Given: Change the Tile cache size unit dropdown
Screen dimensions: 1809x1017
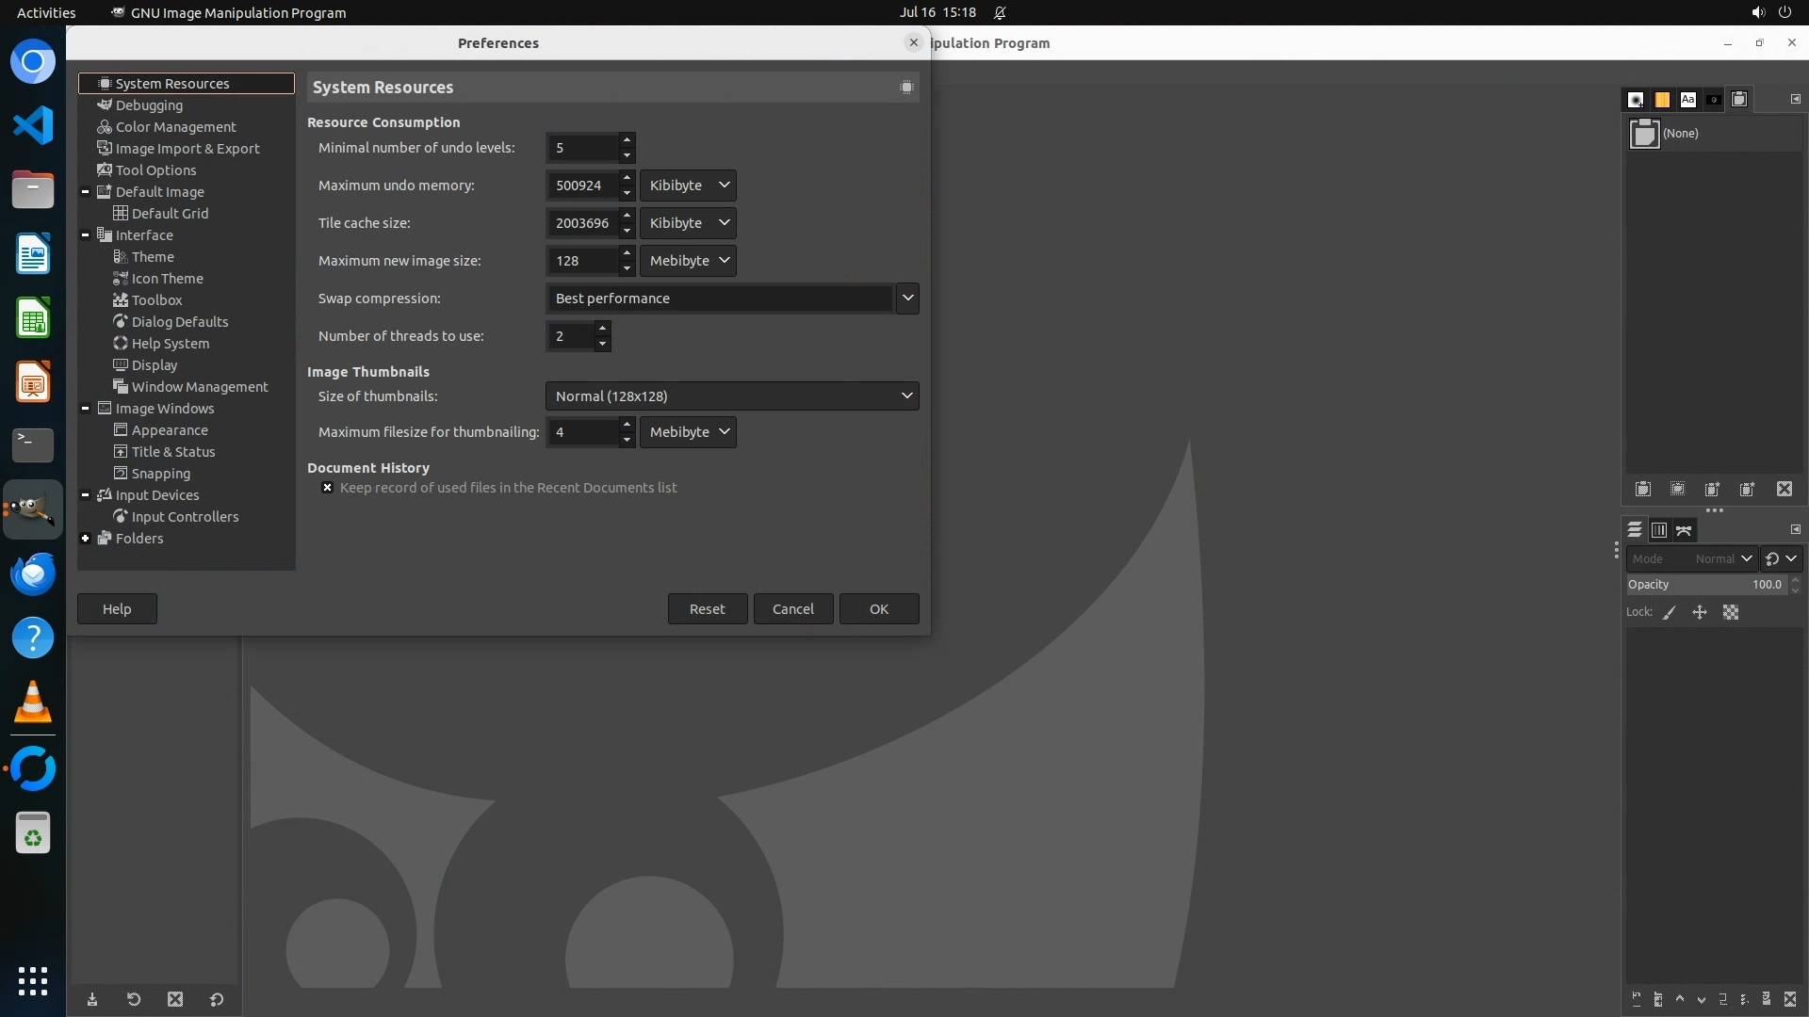Looking at the screenshot, I should pyautogui.click(x=688, y=223).
